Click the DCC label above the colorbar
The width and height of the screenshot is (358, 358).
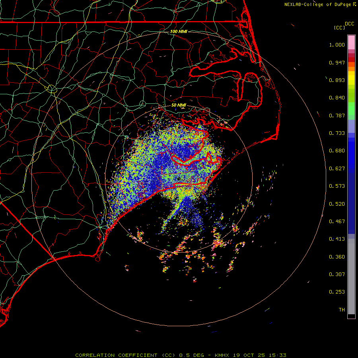point(349,24)
